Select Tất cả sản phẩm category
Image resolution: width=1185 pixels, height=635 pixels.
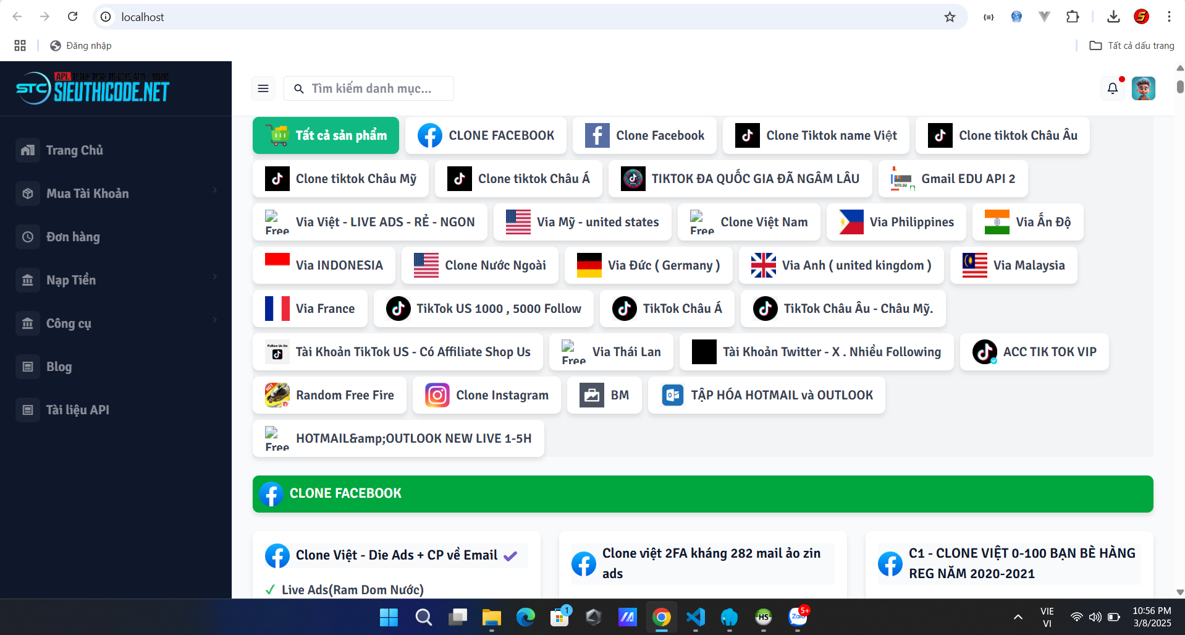click(x=326, y=135)
